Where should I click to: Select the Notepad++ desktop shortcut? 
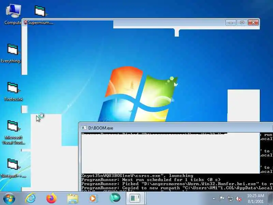(13, 168)
